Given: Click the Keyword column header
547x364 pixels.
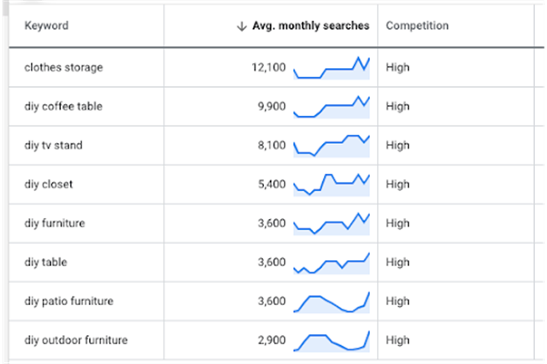Looking at the screenshot, I should click(46, 26).
